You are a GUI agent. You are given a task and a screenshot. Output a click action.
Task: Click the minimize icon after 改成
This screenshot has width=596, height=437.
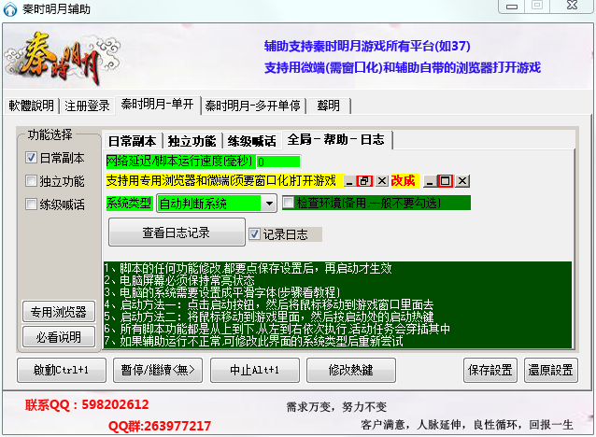pos(429,180)
